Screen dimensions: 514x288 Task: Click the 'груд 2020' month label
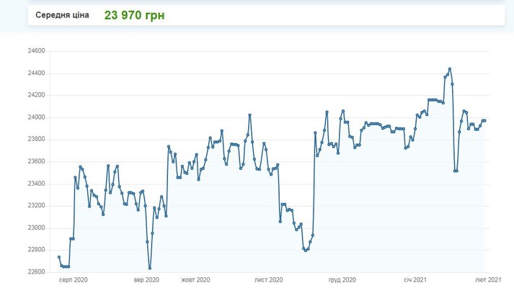[x=342, y=279]
